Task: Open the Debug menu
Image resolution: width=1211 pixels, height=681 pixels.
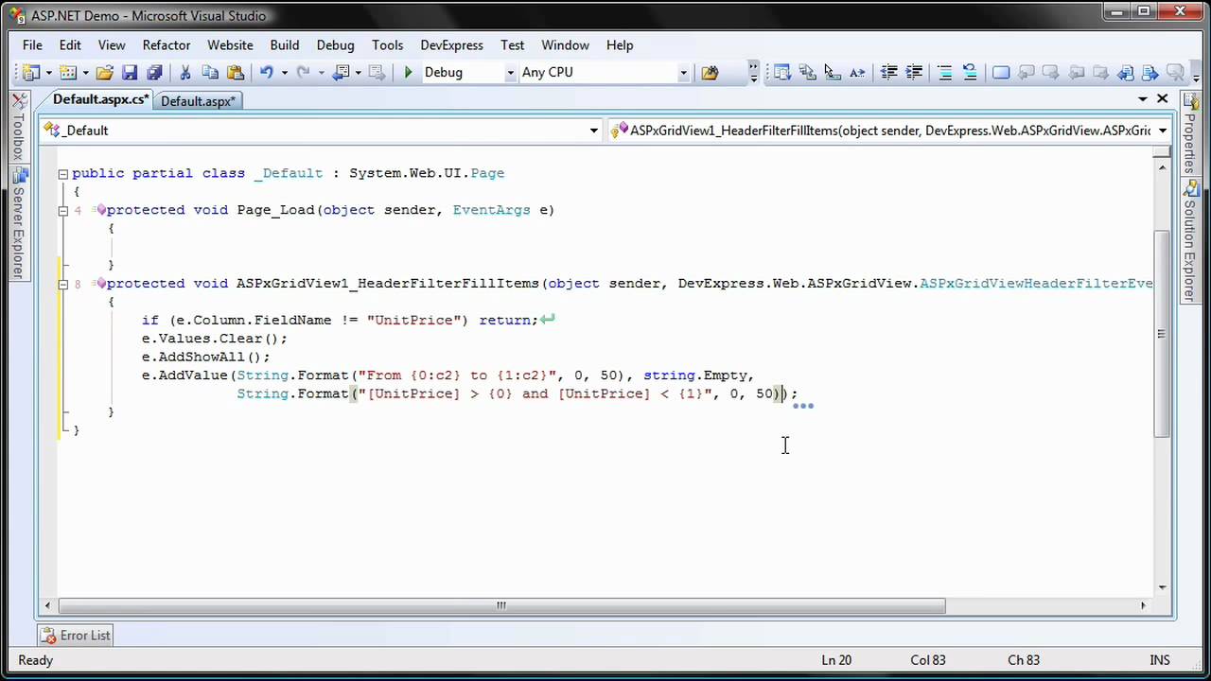Action: click(335, 45)
